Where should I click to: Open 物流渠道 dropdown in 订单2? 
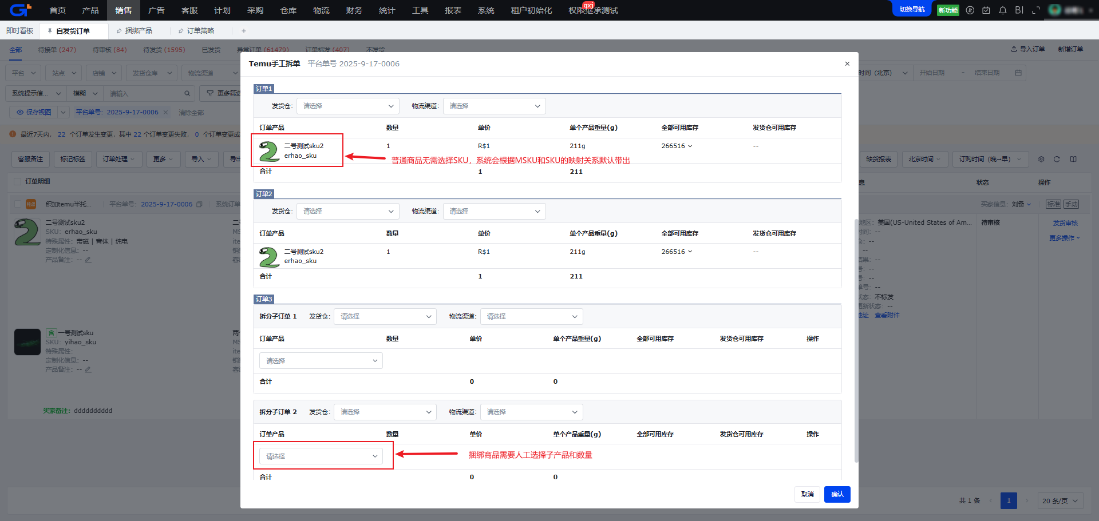[494, 212]
